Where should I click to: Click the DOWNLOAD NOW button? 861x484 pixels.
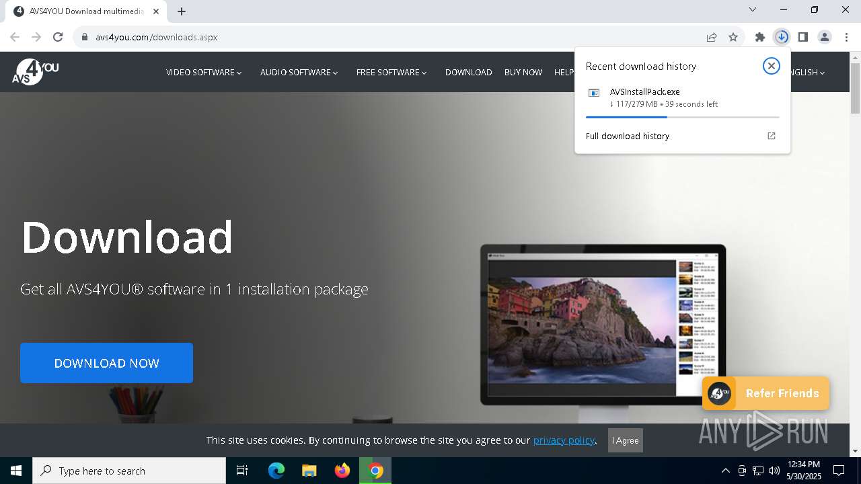click(x=106, y=363)
